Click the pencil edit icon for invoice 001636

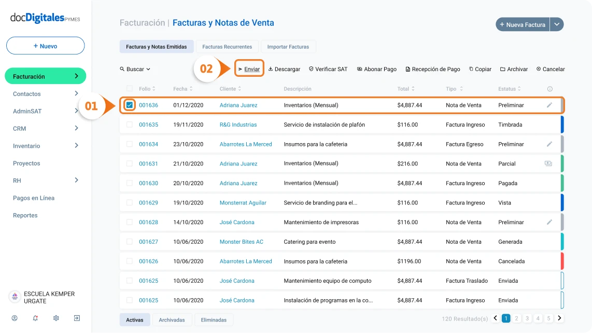click(x=549, y=105)
